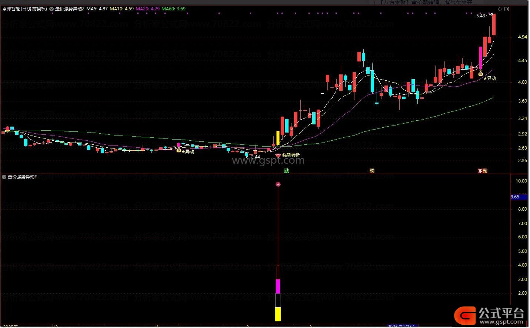Click the MA5 value label
The height and width of the screenshot is (328, 530).
pyautogui.click(x=97, y=9)
